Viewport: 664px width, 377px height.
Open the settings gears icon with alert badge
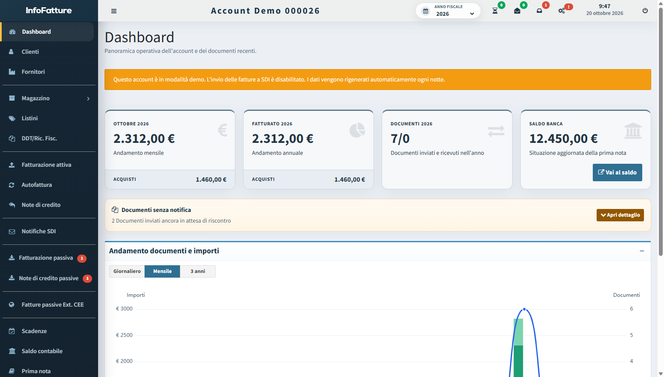pos(562,11)
